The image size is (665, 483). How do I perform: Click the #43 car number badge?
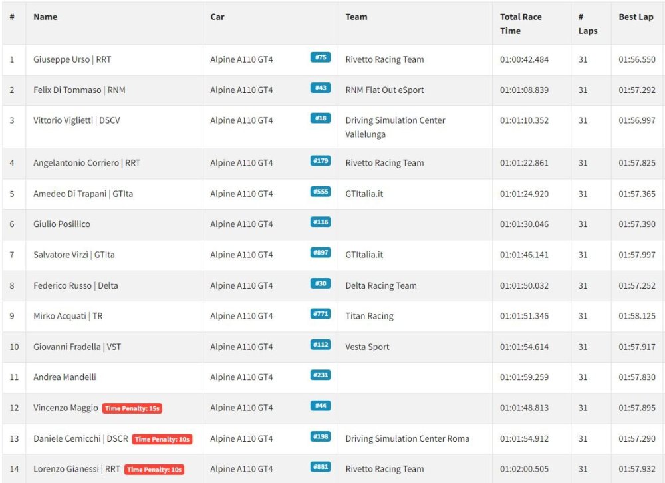[x=321, y=88]
